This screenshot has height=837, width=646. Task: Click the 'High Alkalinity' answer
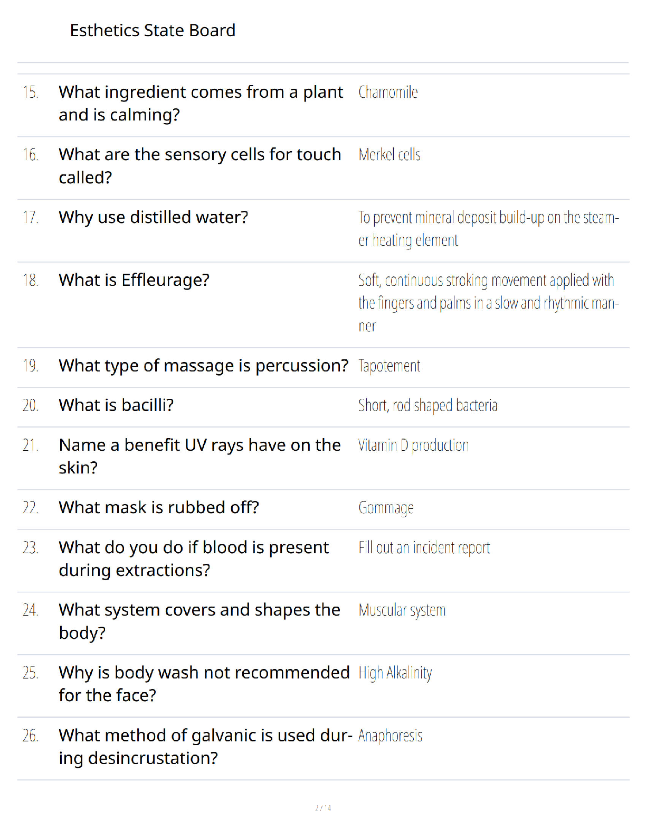395,673
